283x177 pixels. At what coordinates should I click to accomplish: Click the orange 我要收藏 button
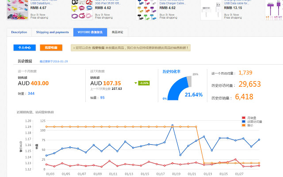[x=51, y=48]
